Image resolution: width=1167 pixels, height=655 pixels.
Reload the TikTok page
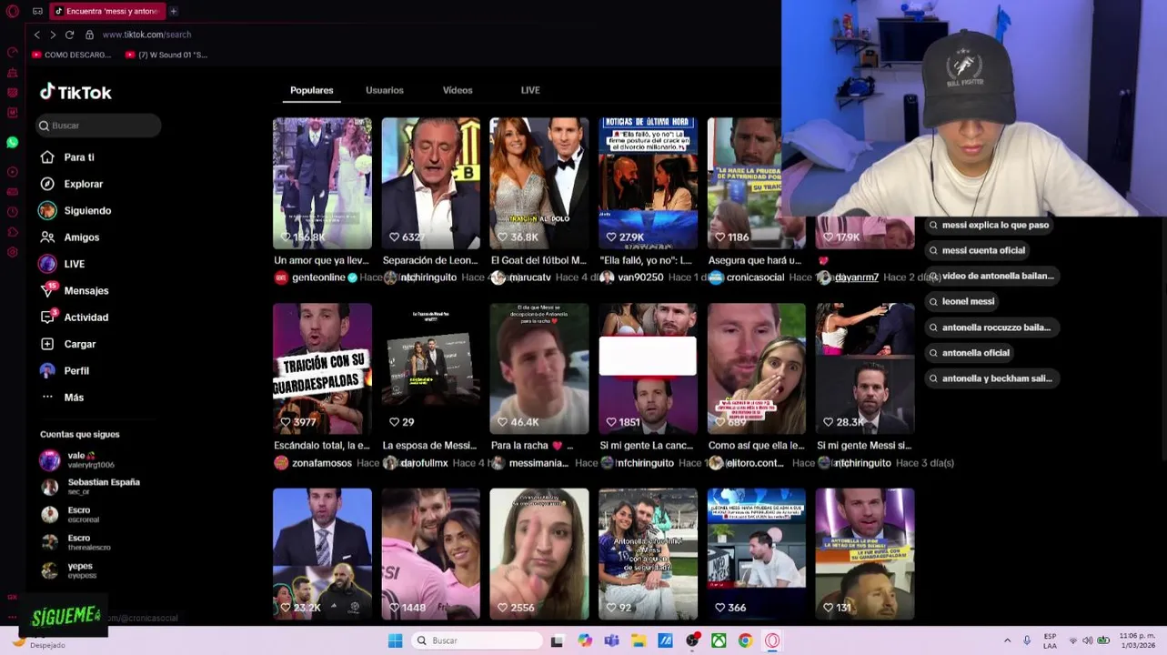[x=69, y=35]
